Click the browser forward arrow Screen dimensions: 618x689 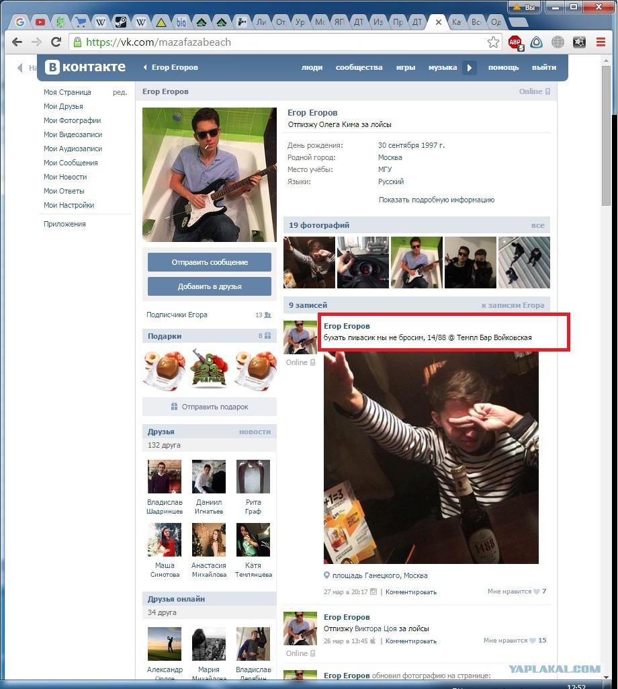point(36,42)
